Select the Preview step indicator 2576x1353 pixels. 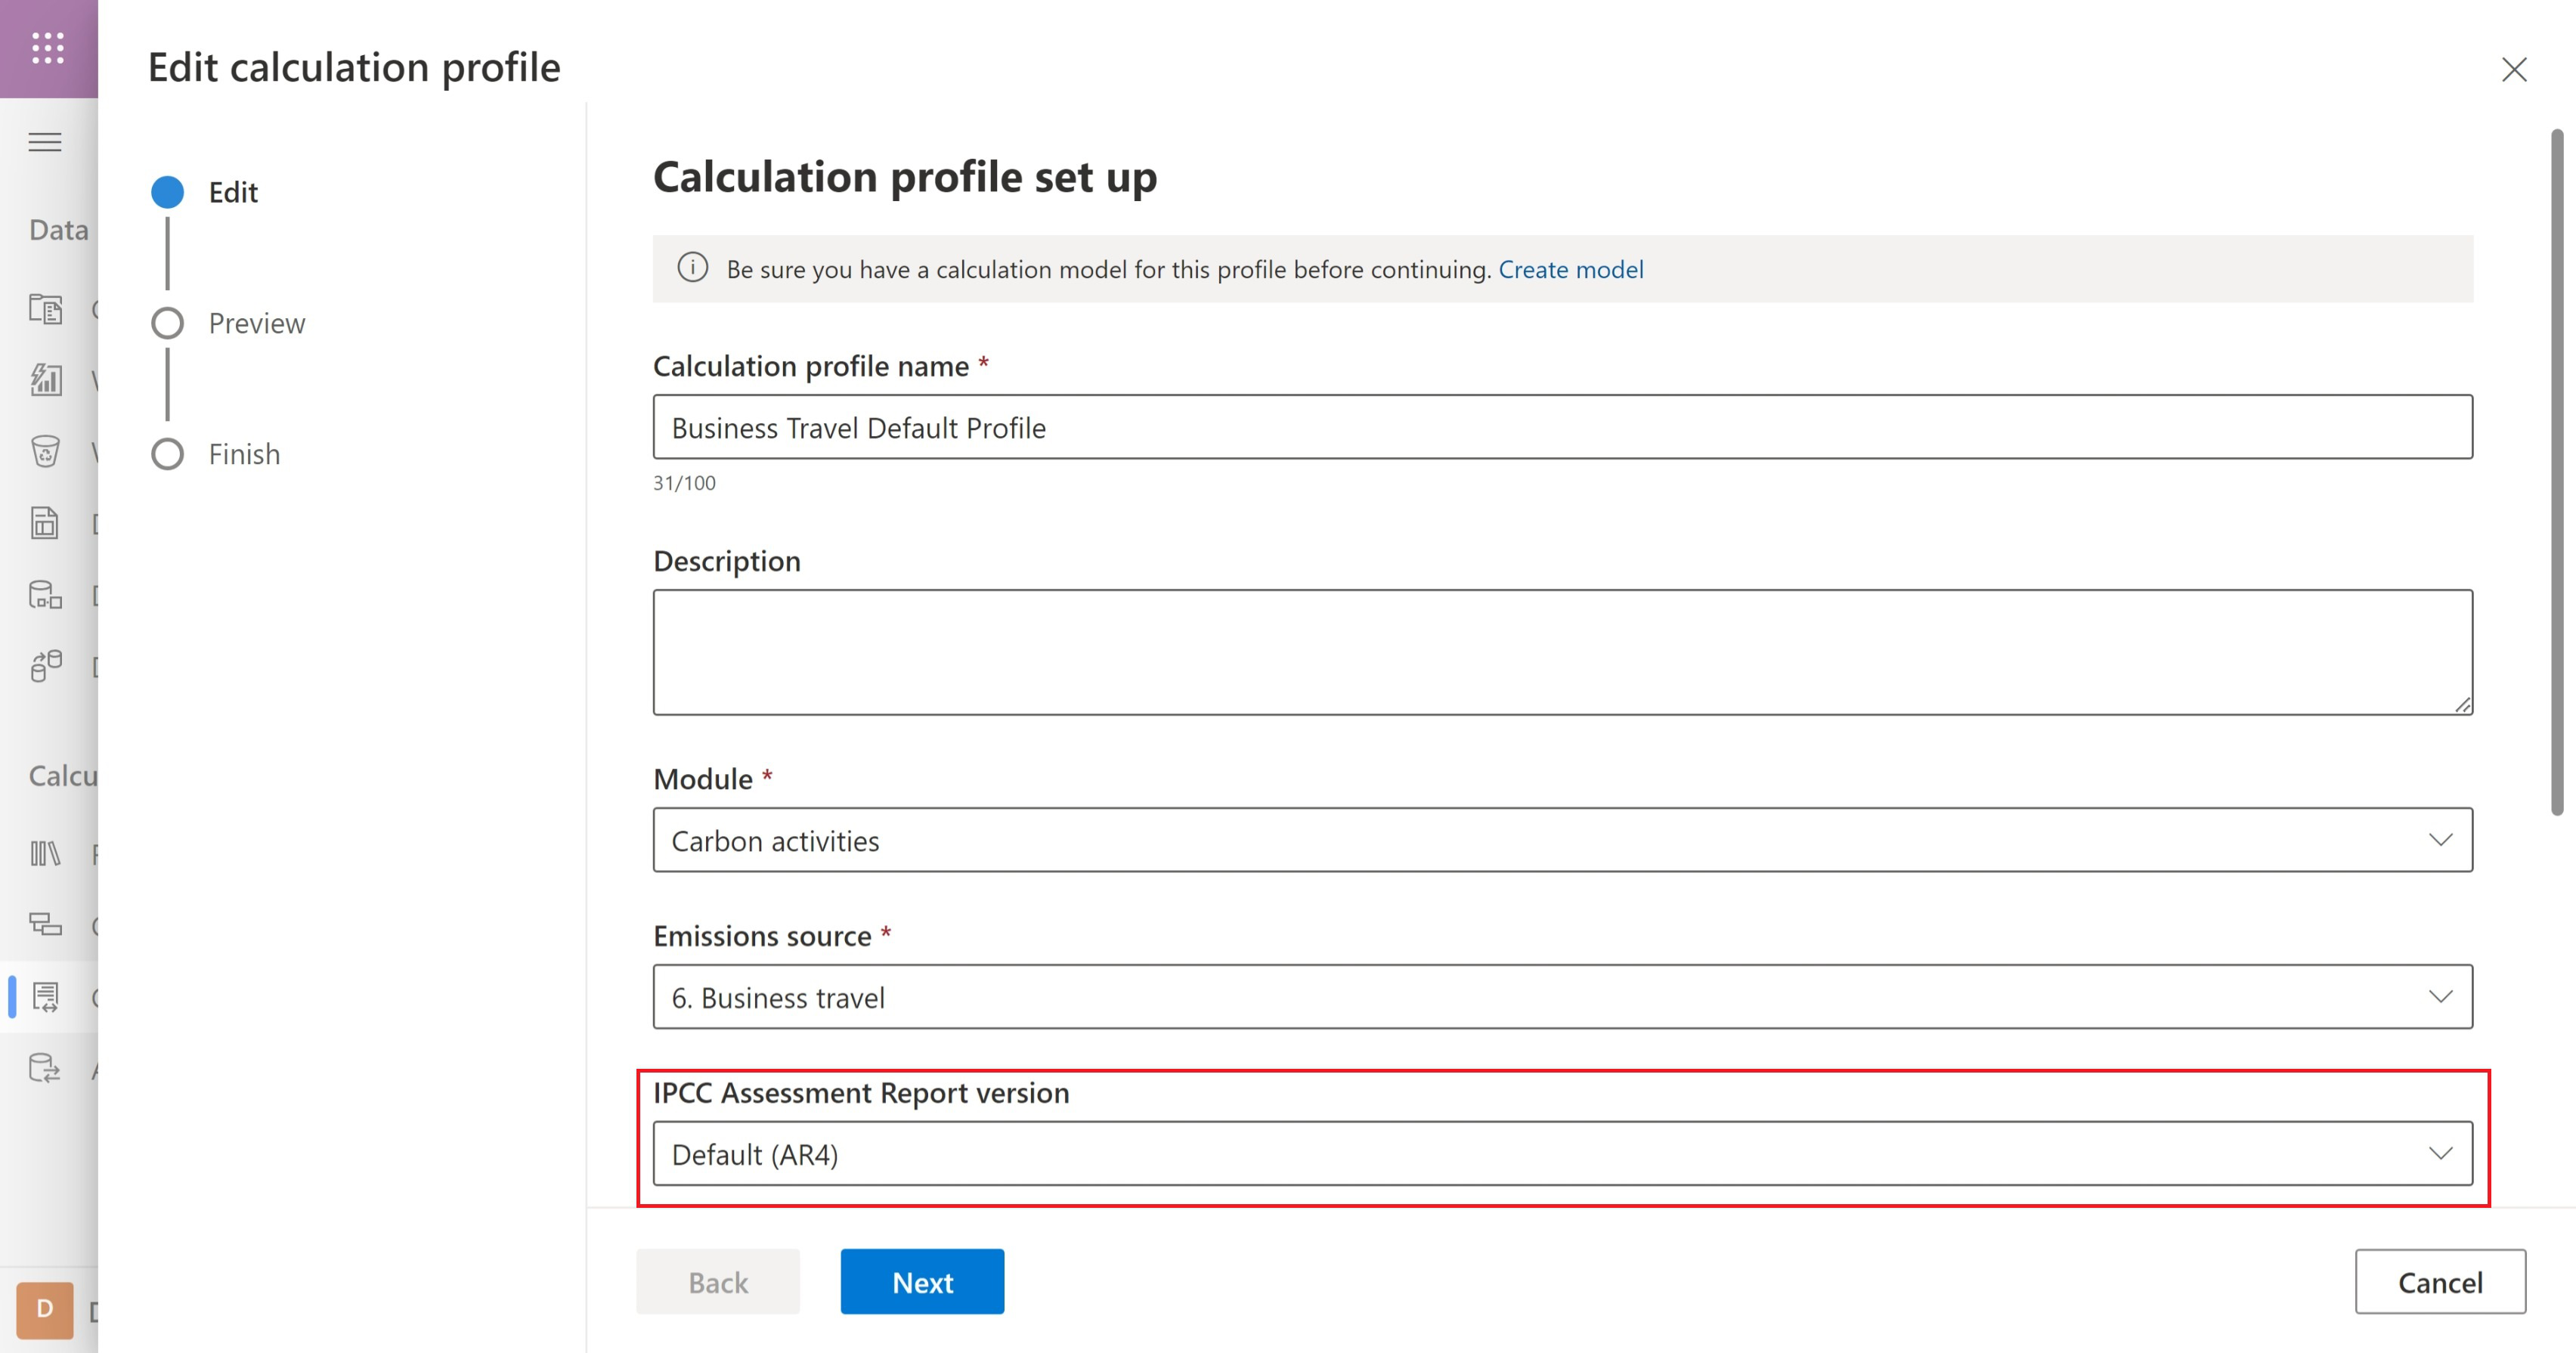(168, 323)
